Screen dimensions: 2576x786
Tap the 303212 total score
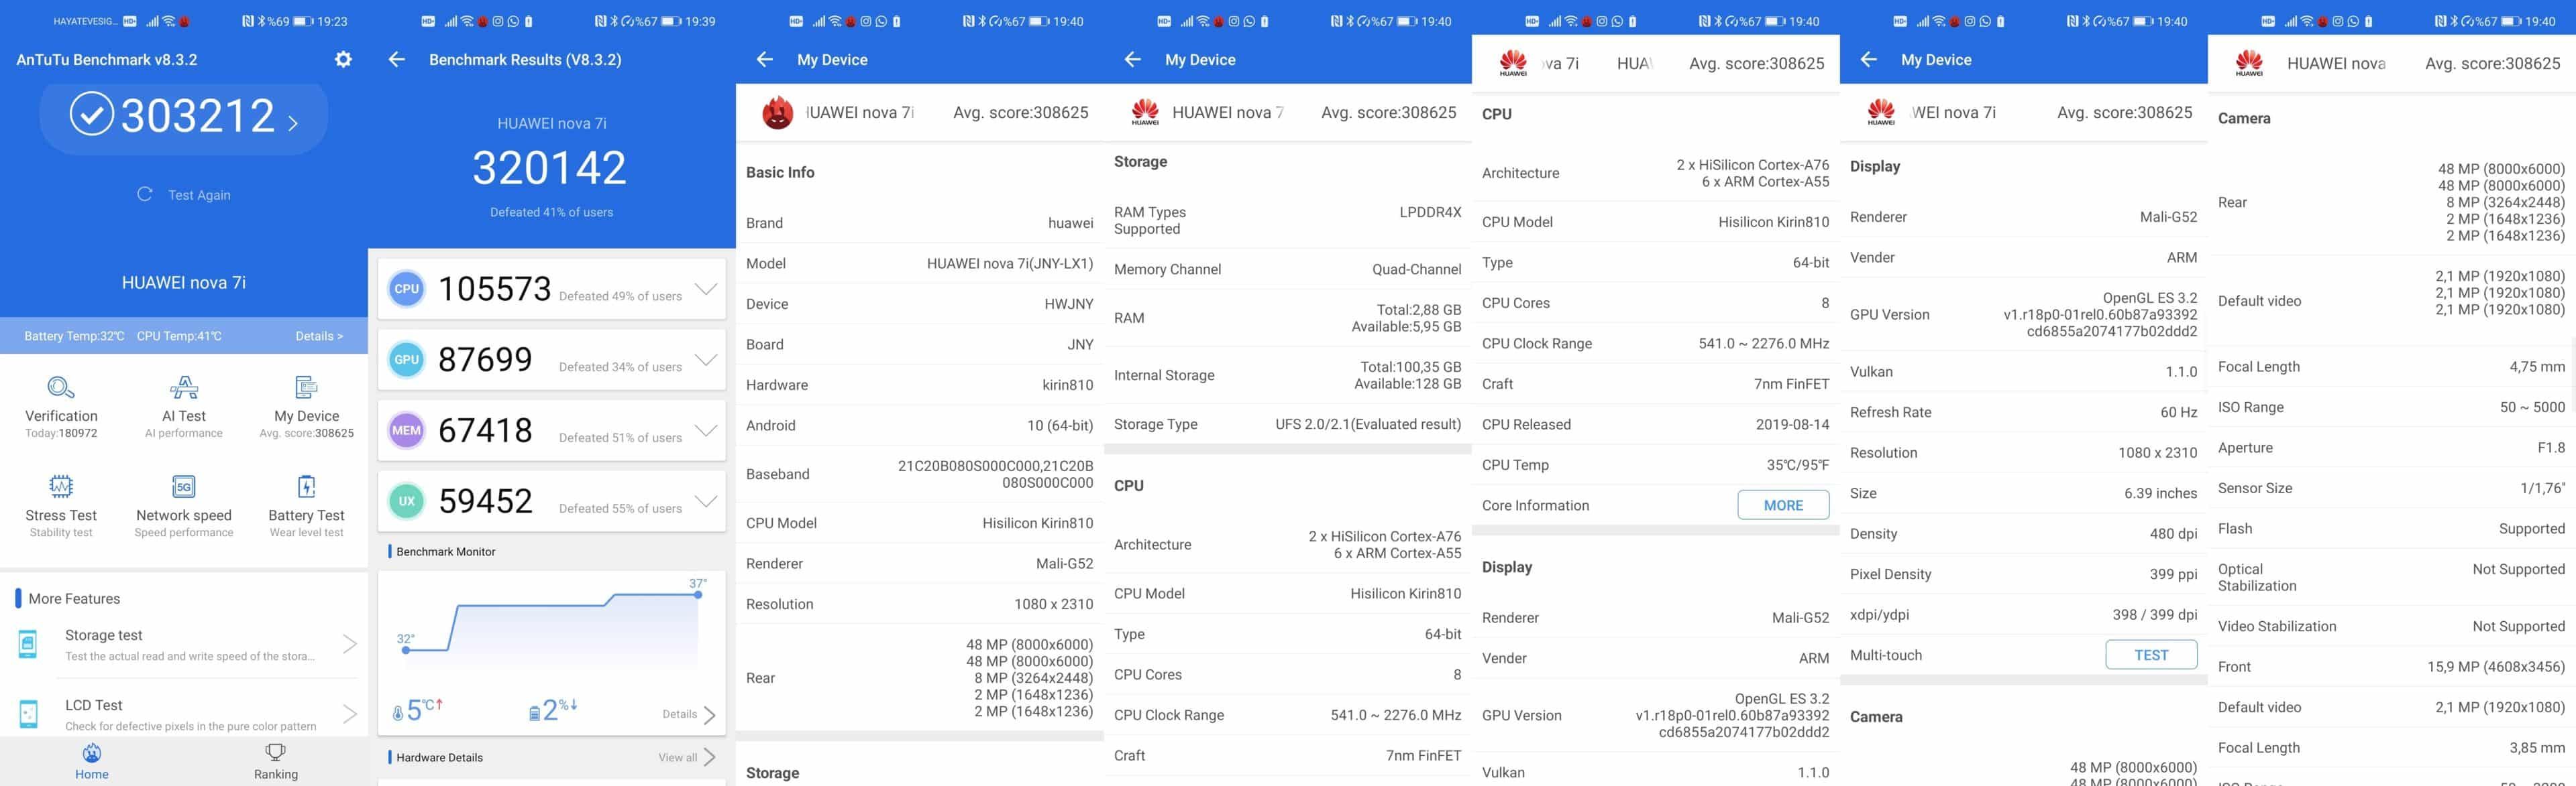click(197, 116)
